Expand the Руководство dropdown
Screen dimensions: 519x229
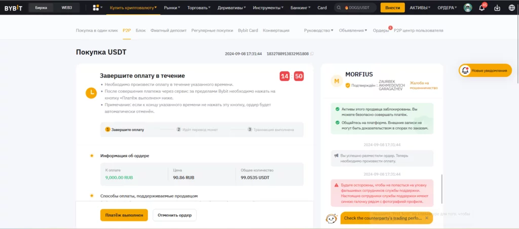coord(319,30)
